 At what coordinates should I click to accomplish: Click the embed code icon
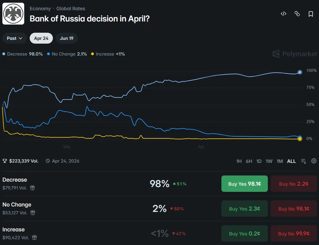pyautogui.click(x=283, y=14)
